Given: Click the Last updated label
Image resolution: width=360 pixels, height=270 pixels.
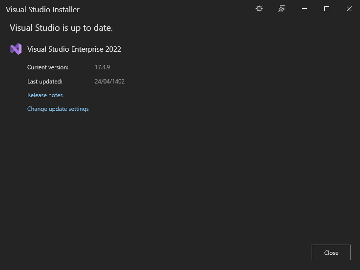Looking at the screenshot, I should (x=45, y=82).
